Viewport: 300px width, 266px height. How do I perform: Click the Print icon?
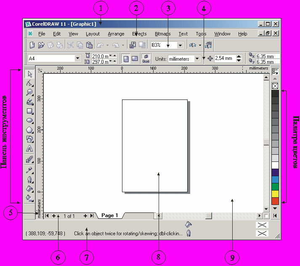[x=59, y=45]
